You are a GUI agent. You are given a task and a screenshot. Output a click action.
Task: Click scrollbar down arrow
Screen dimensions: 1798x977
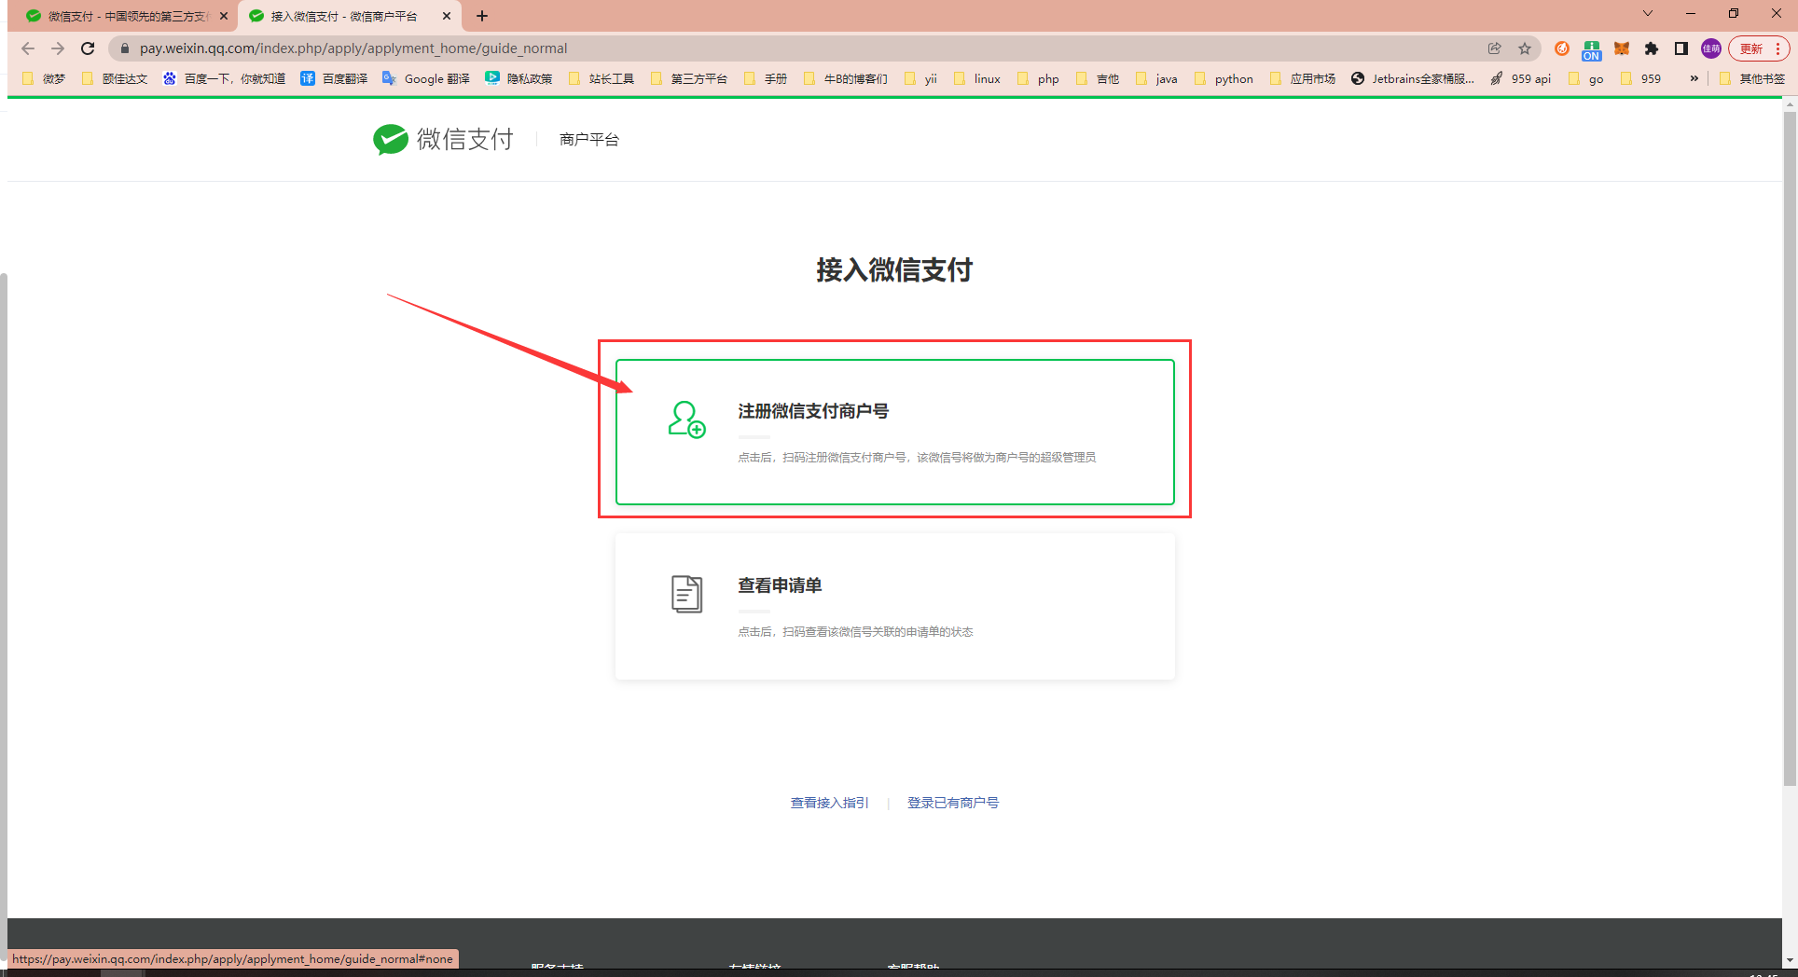[x=1790, y=960]
